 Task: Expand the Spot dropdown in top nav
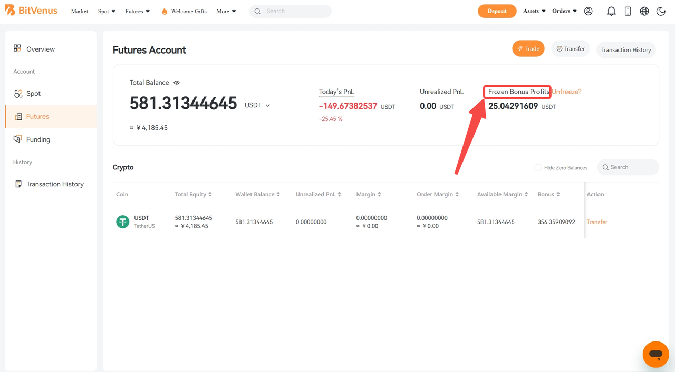(107, 11)
